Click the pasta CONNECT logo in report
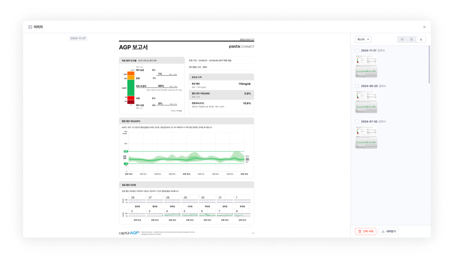Viewport: 454px width, 263px height. click(241, 46)
